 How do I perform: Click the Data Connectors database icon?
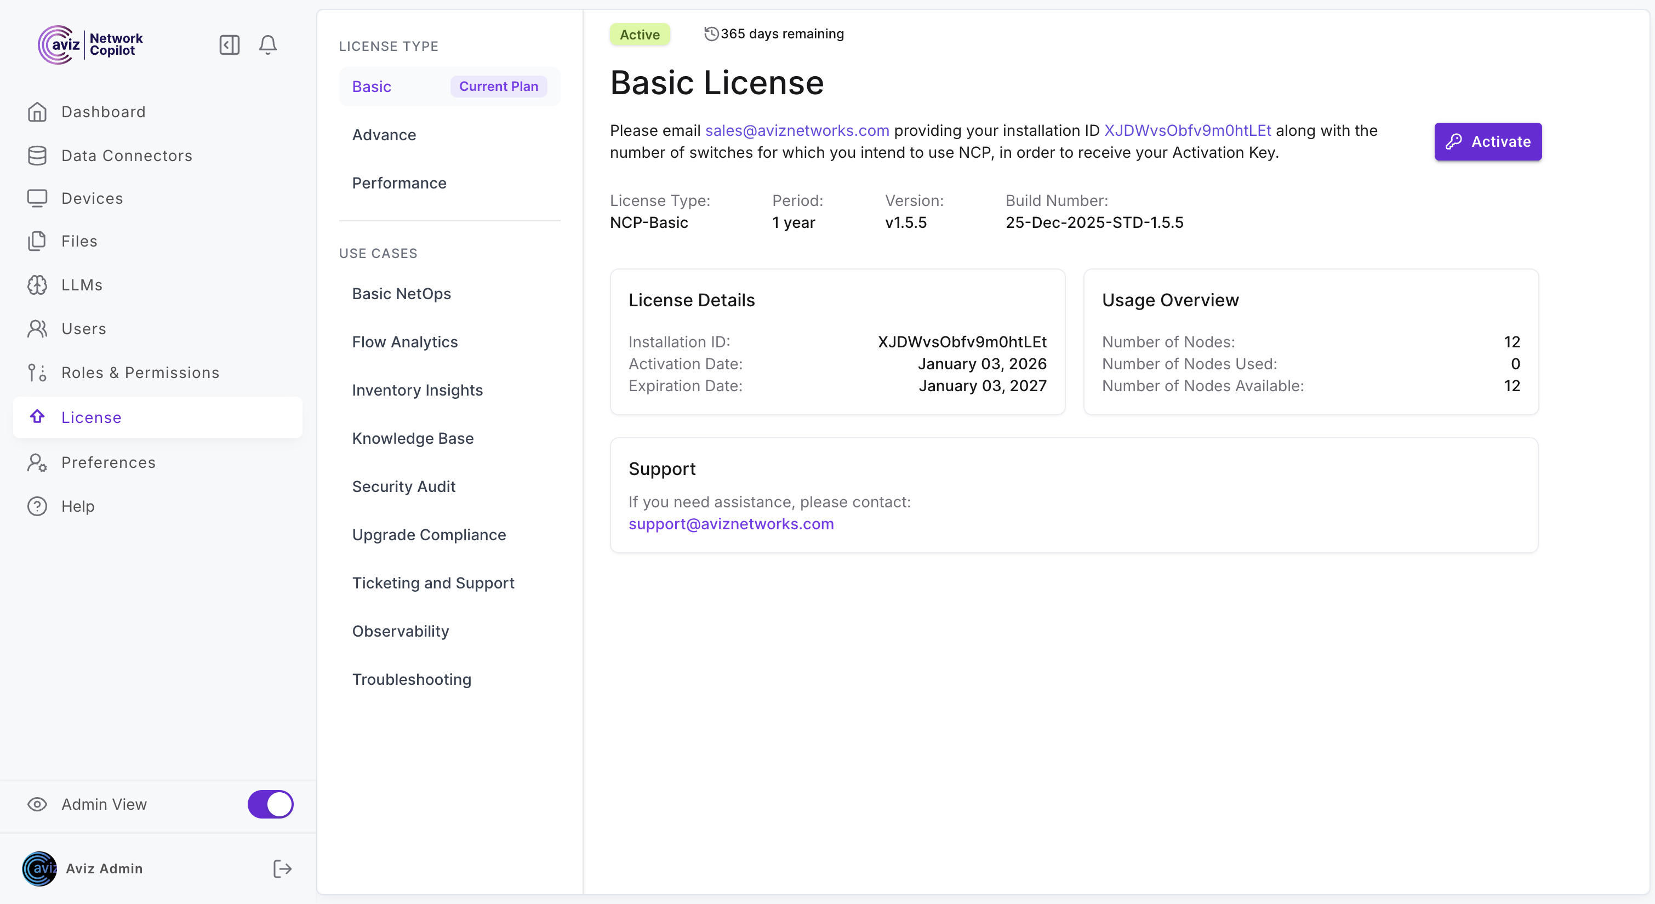(x=37, y=156)
